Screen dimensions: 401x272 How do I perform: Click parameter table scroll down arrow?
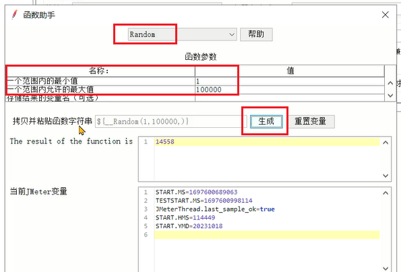pyautogui.click(x=390, y=96)
